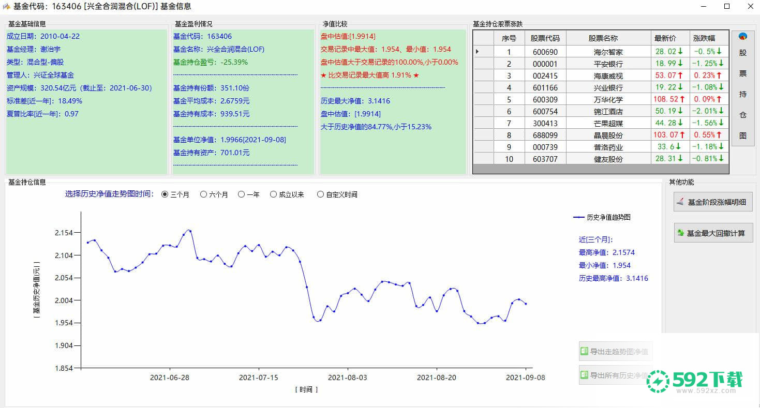Click change value 0.55%
The width and height of the screenshot is (760, 408).
[x=709, y=135]
